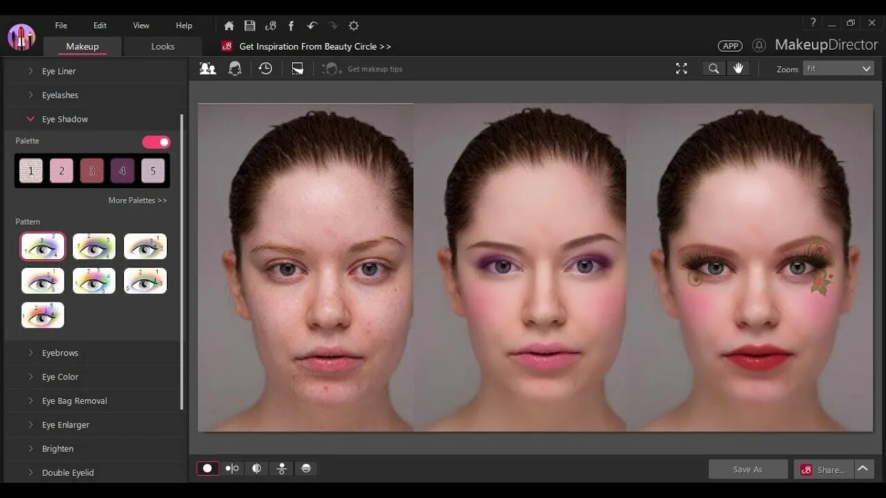
Task: Choose split left-right view mode
Action: pyautogui.click(x=257, y=468)
